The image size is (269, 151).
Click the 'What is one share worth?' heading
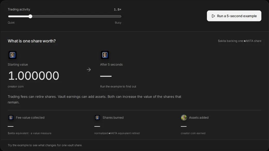pos(32,41)
